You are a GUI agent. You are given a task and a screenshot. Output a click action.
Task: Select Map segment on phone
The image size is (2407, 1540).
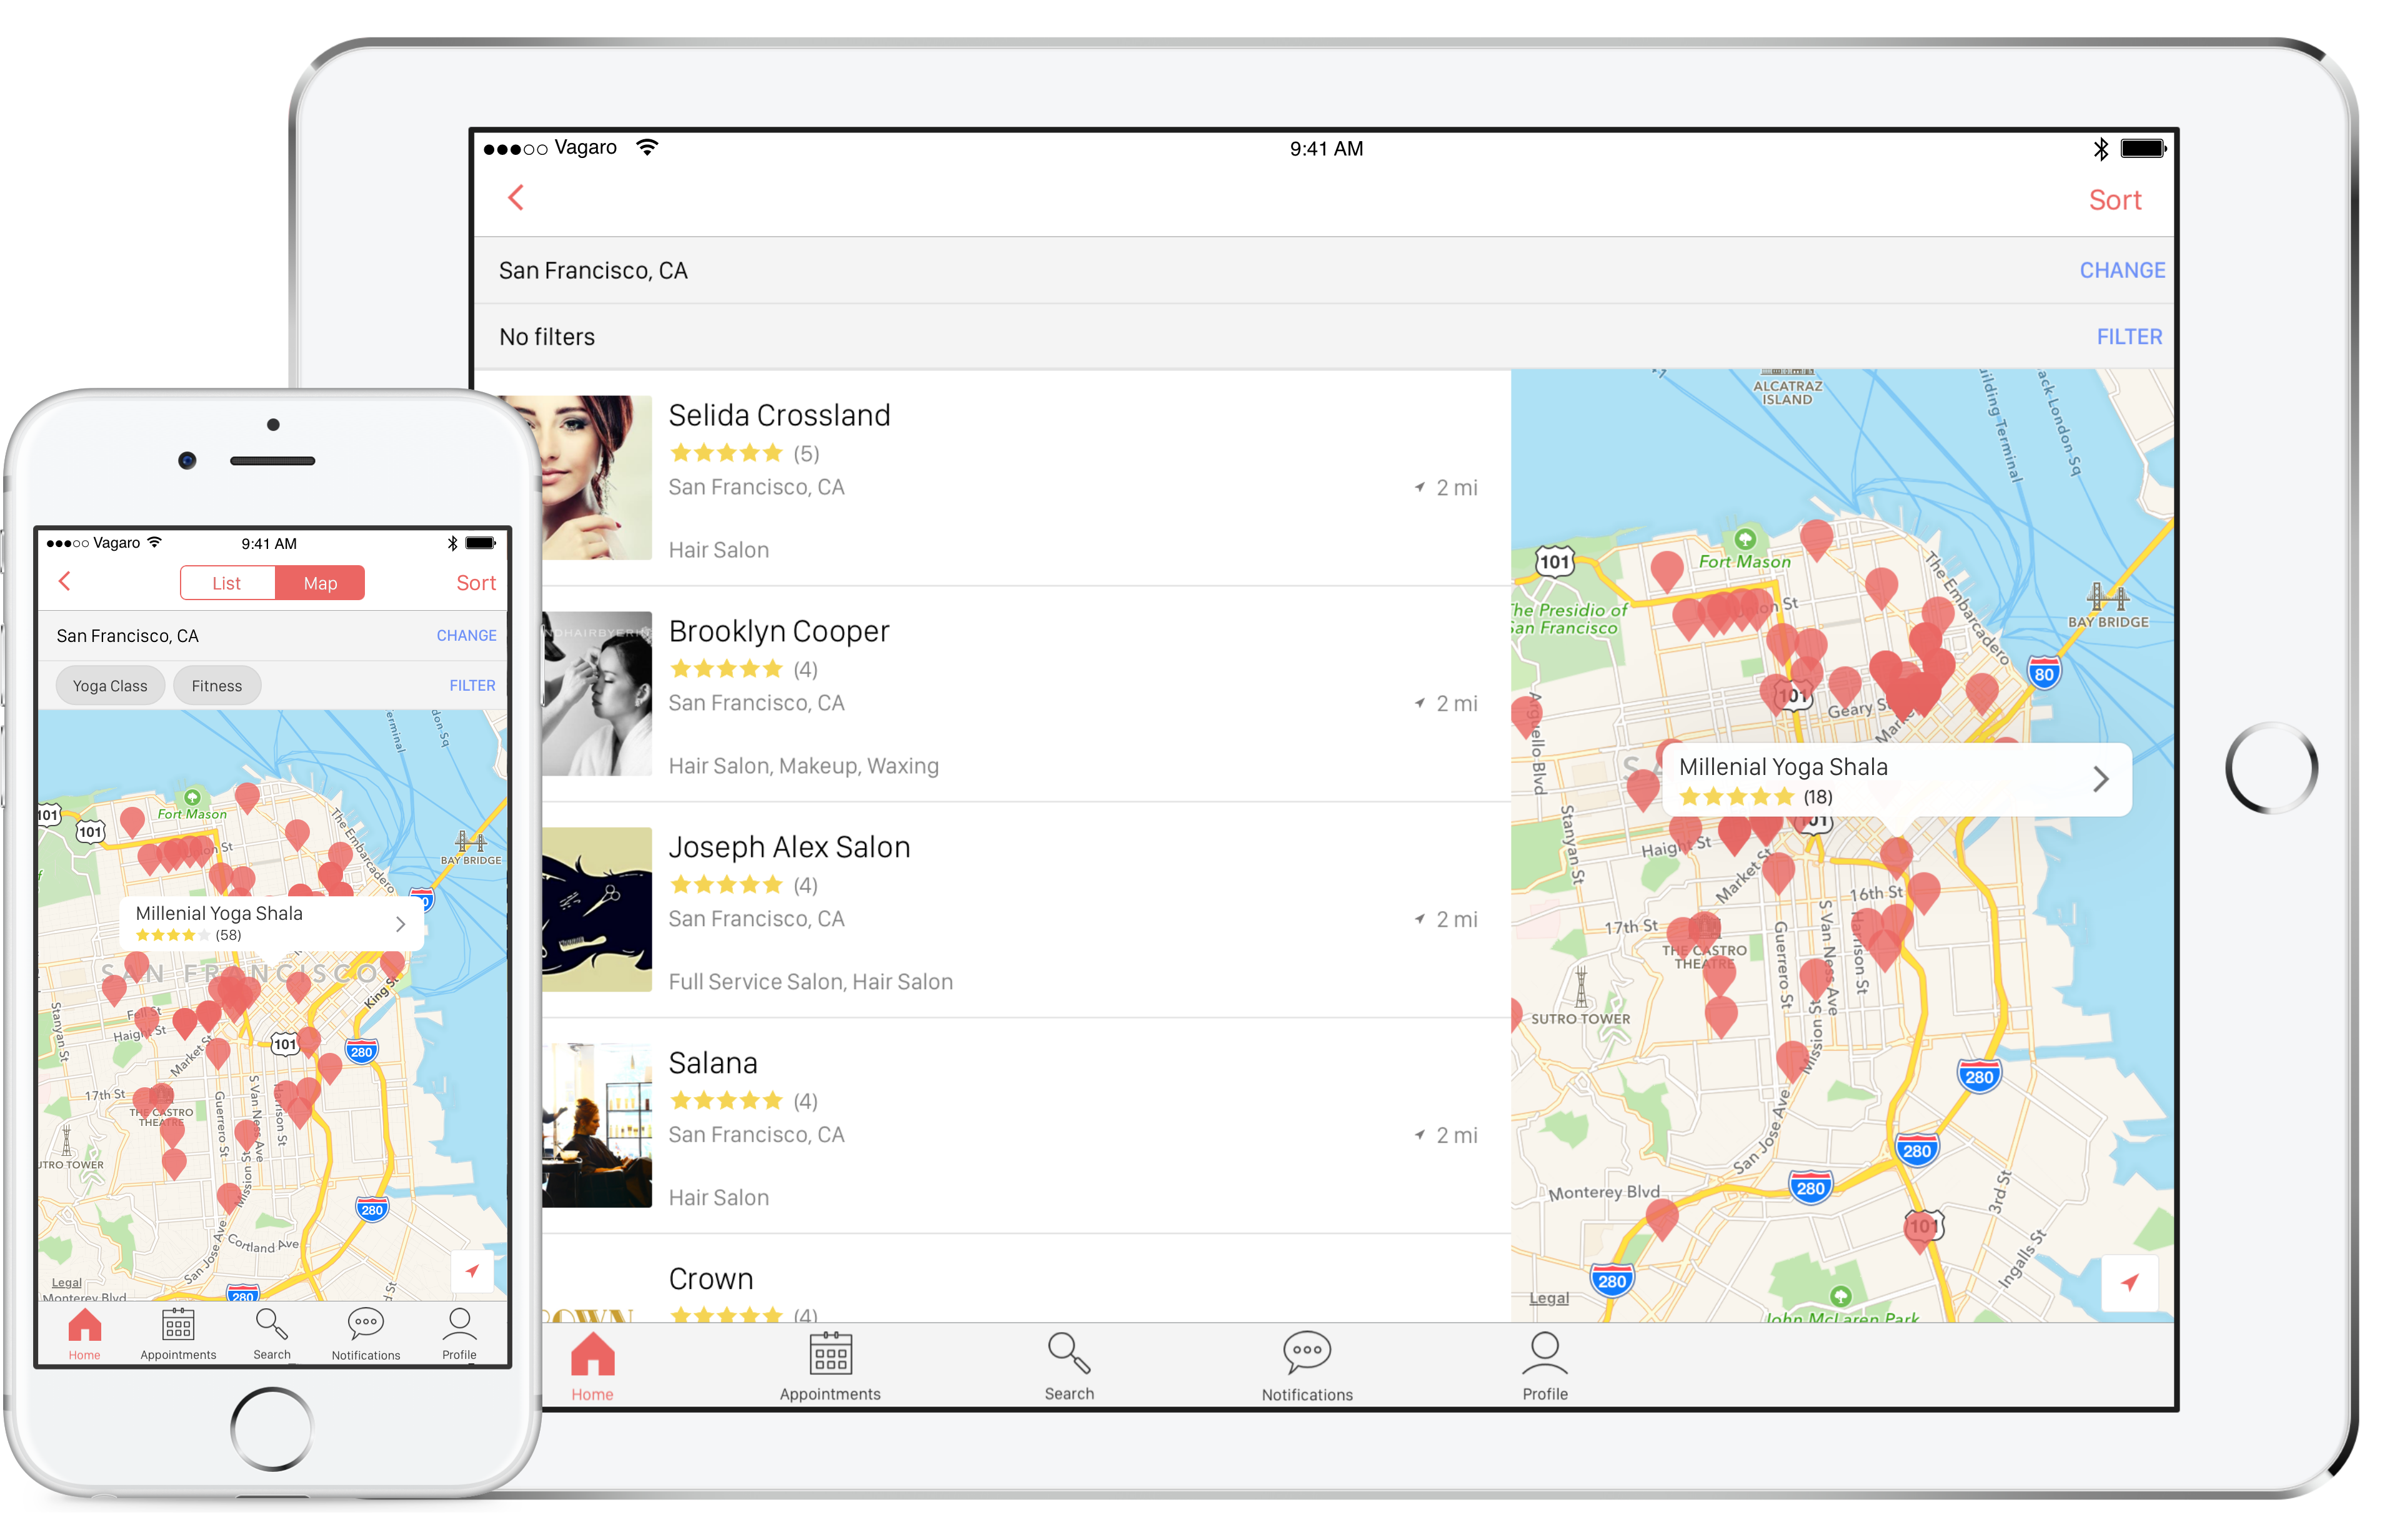point(320,583)
